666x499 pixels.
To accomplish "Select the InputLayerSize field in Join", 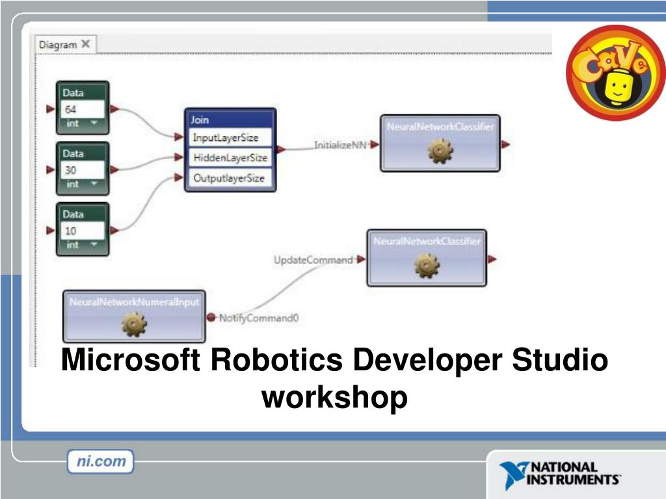I will click(230, 138).
